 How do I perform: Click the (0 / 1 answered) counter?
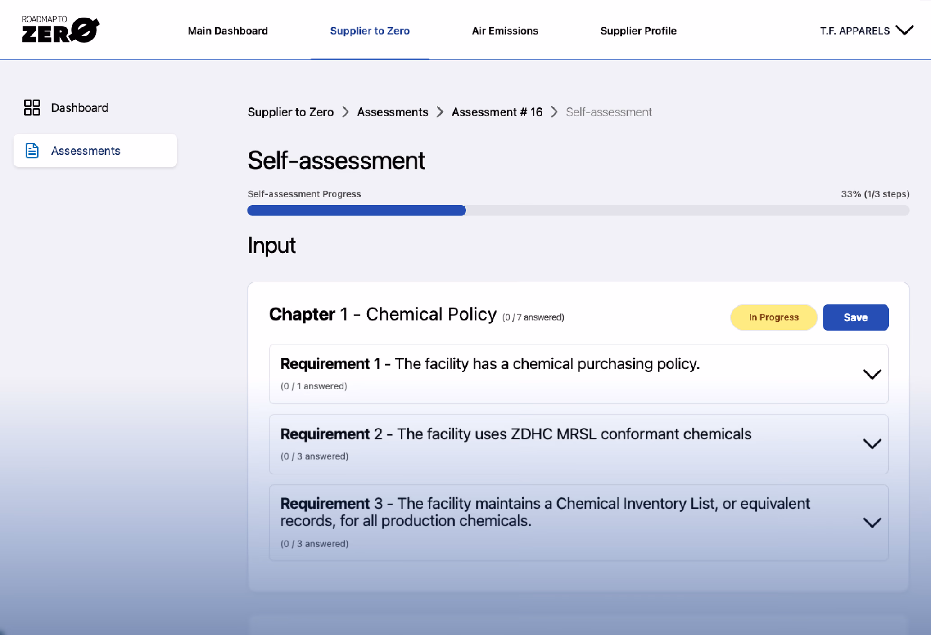314,386
